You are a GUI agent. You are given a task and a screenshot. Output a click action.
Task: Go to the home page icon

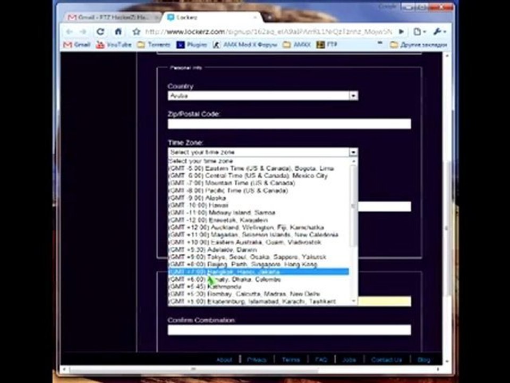pyautogui.click(x=118, y=31)
